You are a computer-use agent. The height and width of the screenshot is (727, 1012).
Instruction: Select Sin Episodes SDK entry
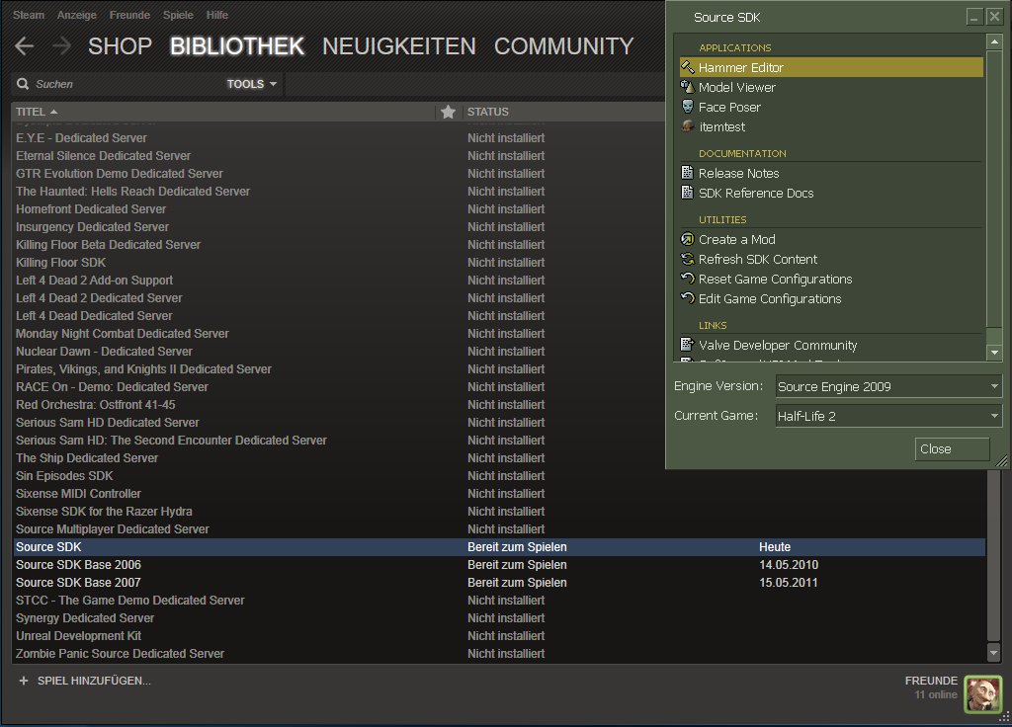64,475
